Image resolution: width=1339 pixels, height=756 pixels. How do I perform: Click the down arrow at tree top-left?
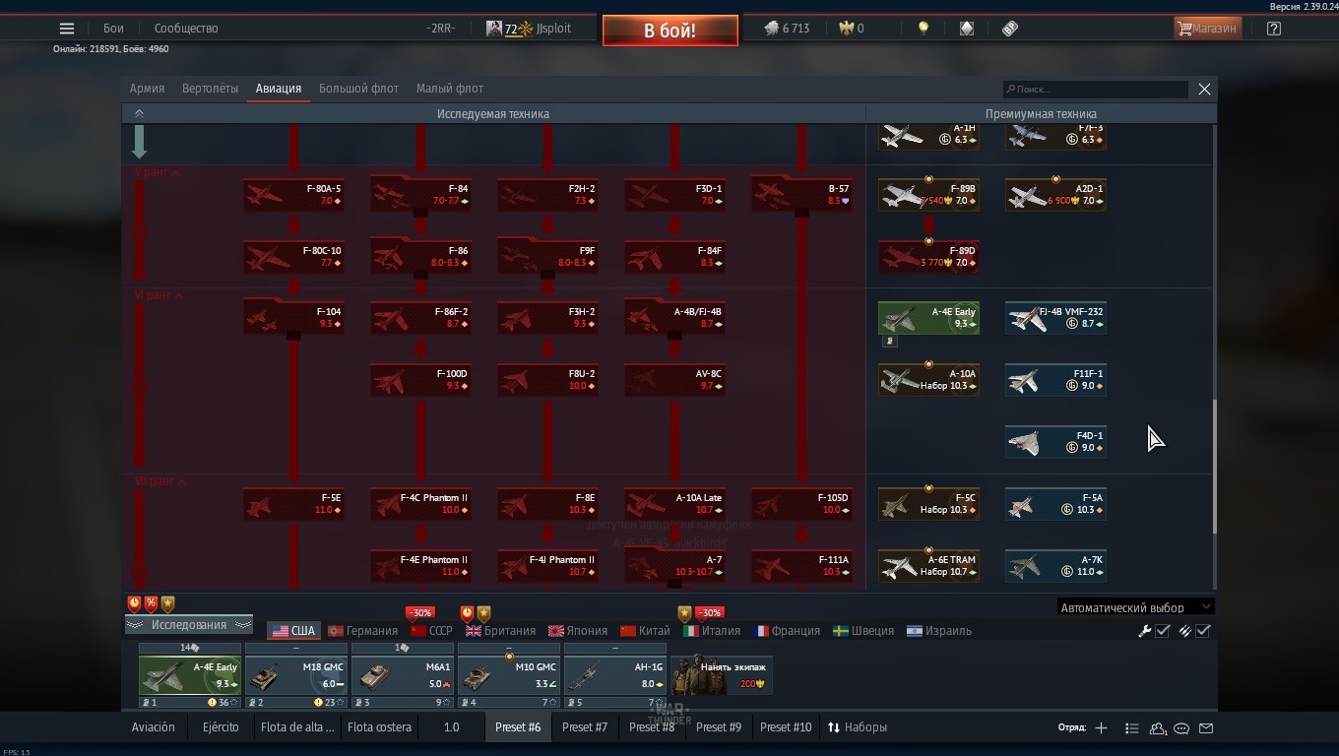click(139, 142)
